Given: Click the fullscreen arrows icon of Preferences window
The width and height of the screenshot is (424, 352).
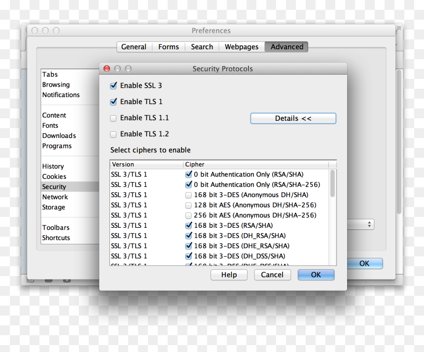Looking at the screenshot, I should pyautogui.click(x=398, y=29).
